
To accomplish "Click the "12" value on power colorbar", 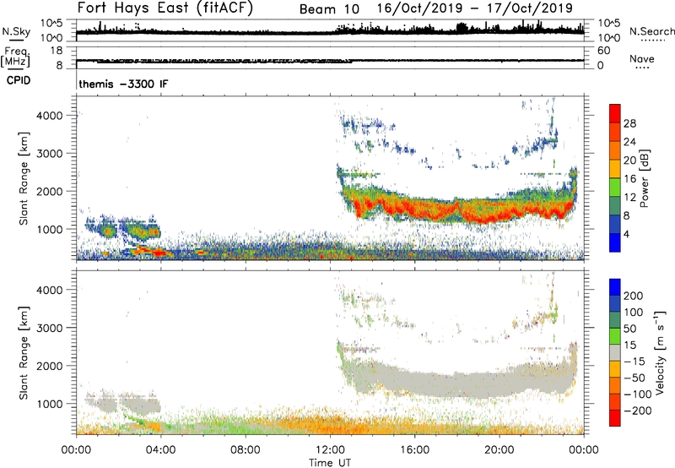I will (629, 198).
